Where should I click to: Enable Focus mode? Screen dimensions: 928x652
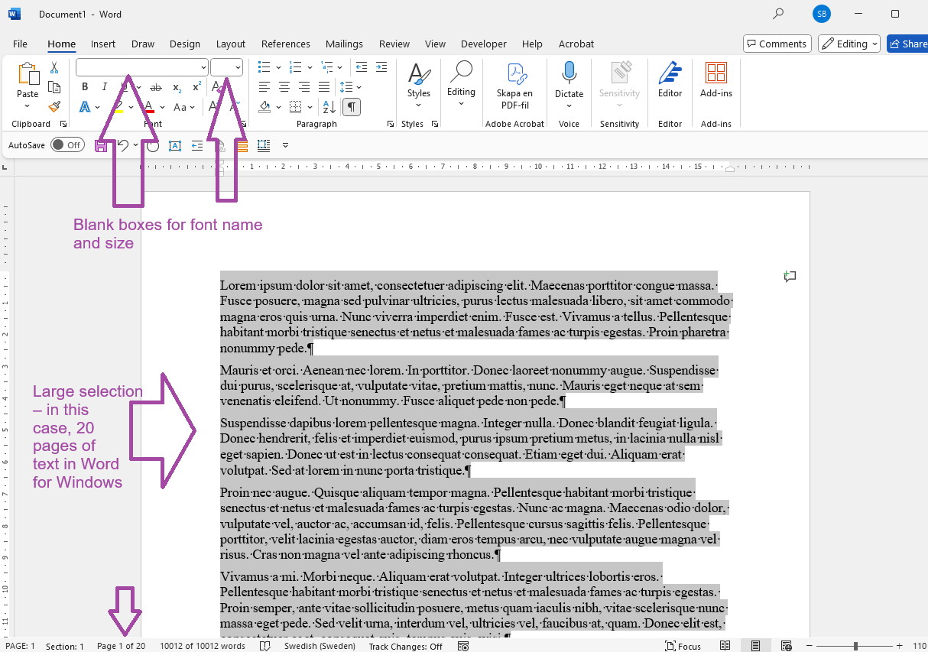tap(683, 646)
